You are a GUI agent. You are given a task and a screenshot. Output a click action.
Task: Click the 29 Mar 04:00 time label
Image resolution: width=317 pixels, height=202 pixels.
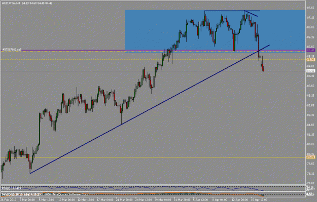pos(162,200)
